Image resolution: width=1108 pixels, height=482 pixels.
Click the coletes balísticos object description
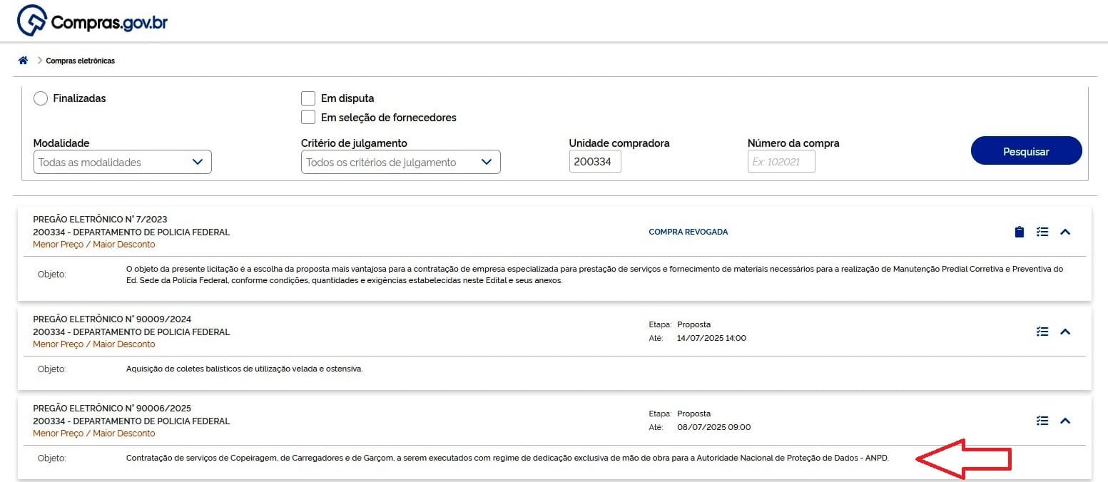[244, 369]
